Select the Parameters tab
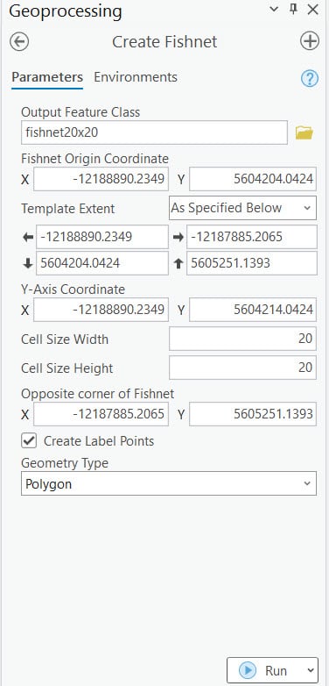Screen dimensions: 329x686 coord(47,77)
